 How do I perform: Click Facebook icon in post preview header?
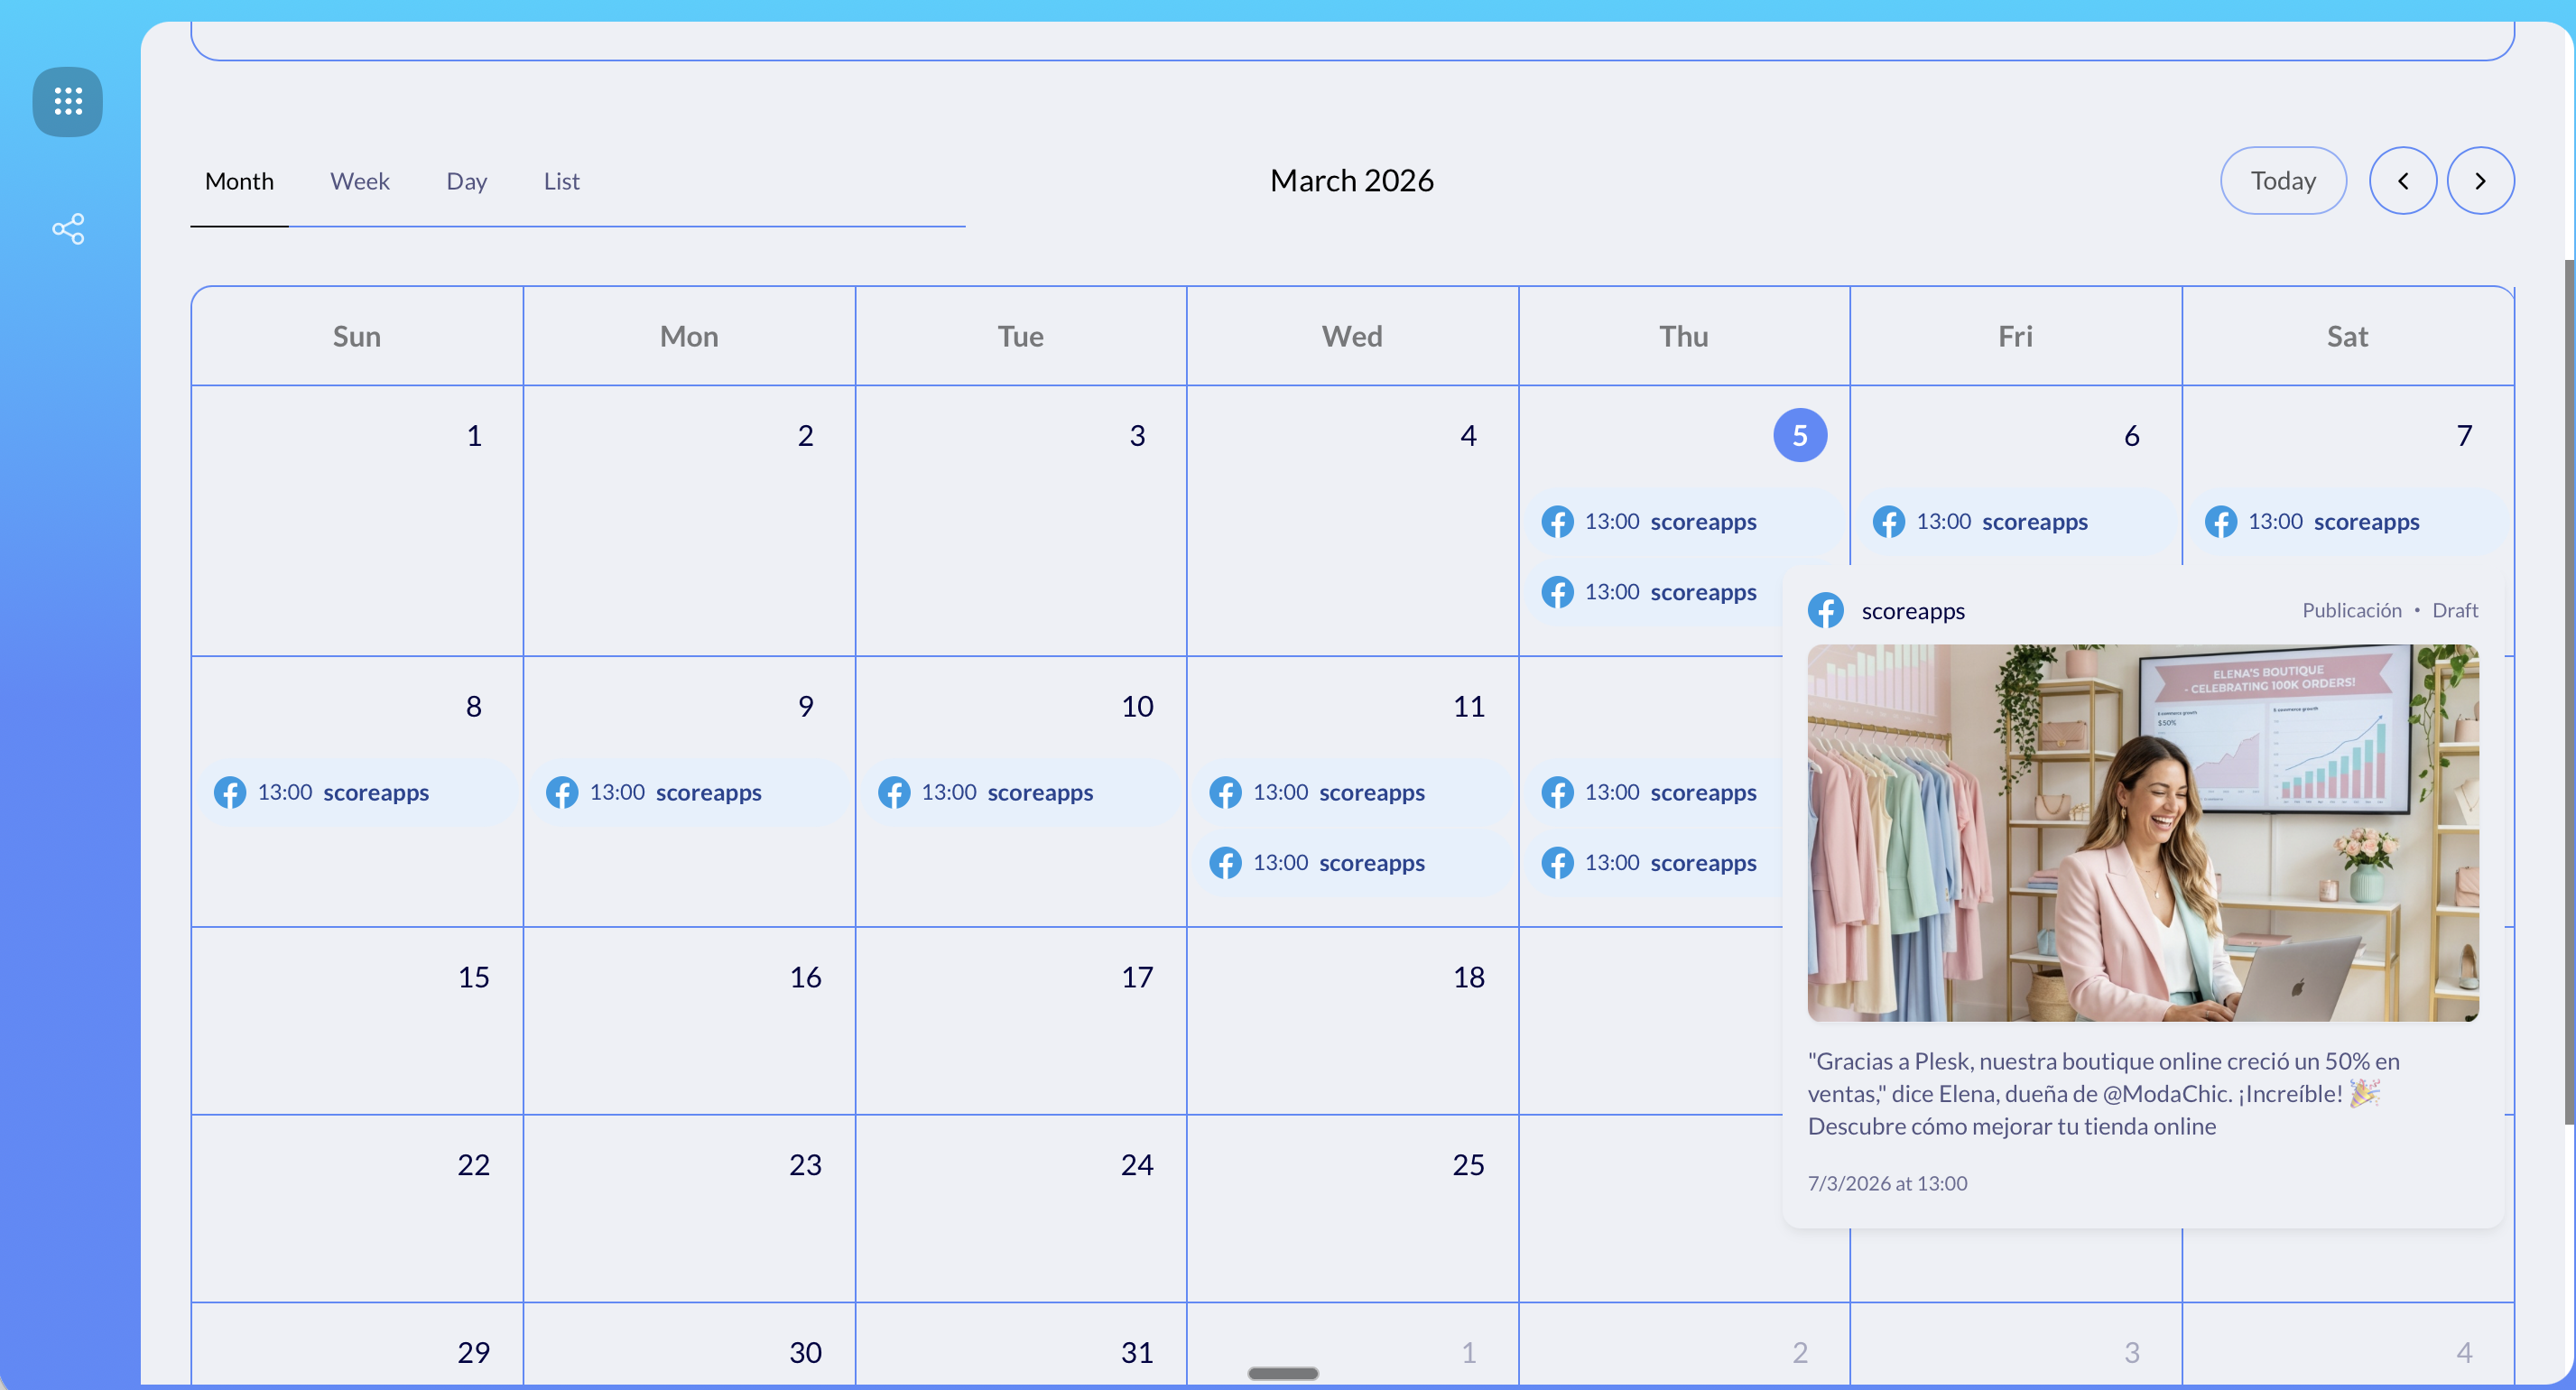coord(1826,610)
